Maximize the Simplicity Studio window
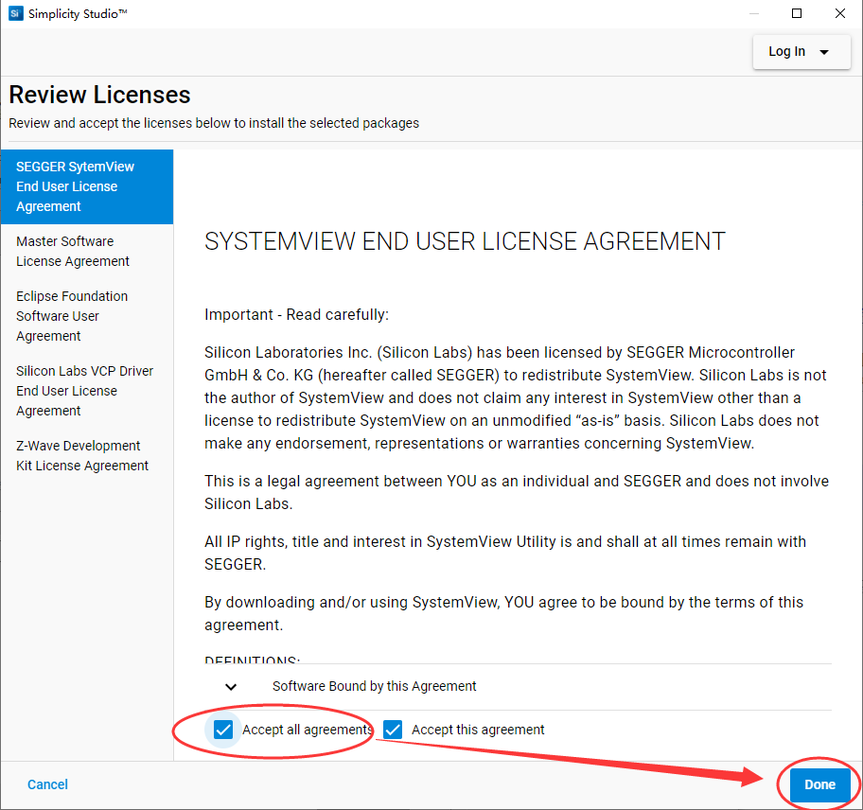The width and height of the screenshot is (863, 810). pos(797,13)
